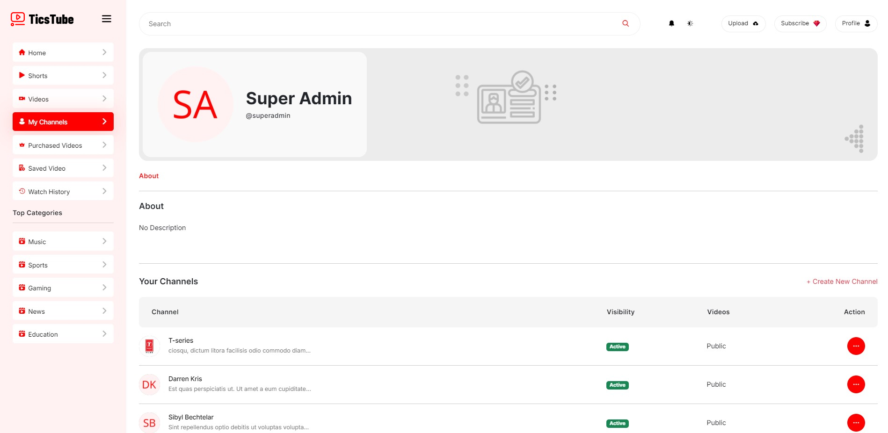
Task: Open the T-series channel action menu
Action: coord(856,346)
